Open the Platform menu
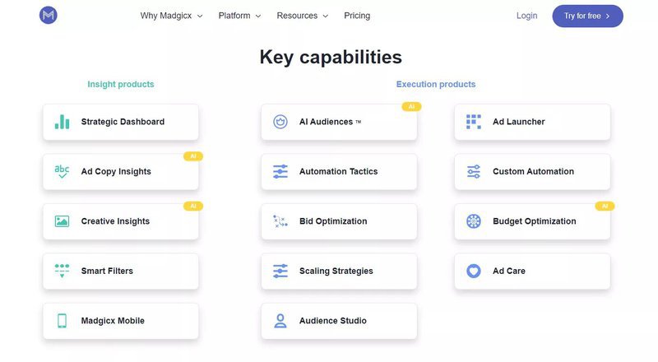Viewport: 658px width, 362px height. (x=239, y=16)
